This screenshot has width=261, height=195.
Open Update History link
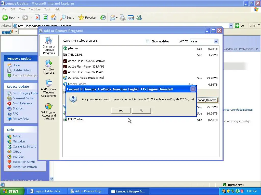click(x=22, y=70)
